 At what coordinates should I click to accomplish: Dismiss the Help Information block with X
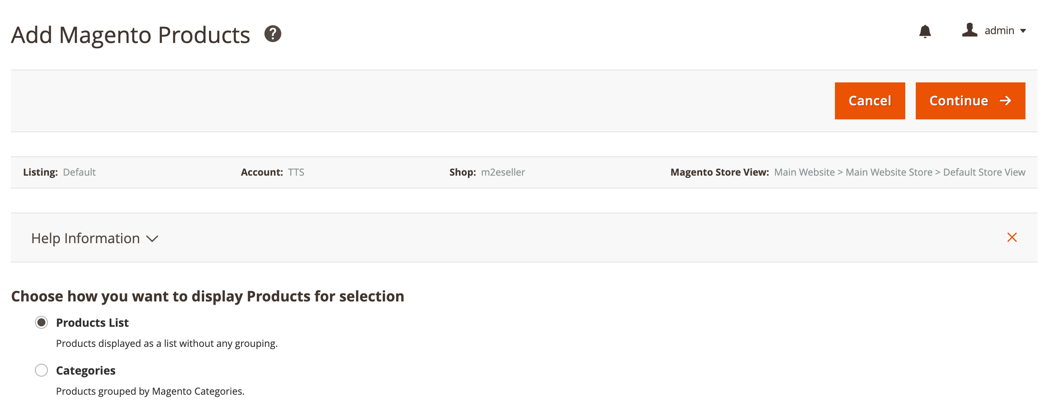[x=1012, y=238]
